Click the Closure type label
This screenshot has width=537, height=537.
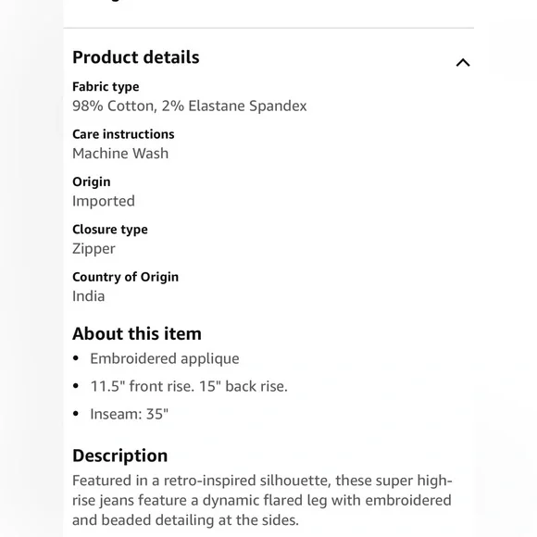(x=110, y=230)
